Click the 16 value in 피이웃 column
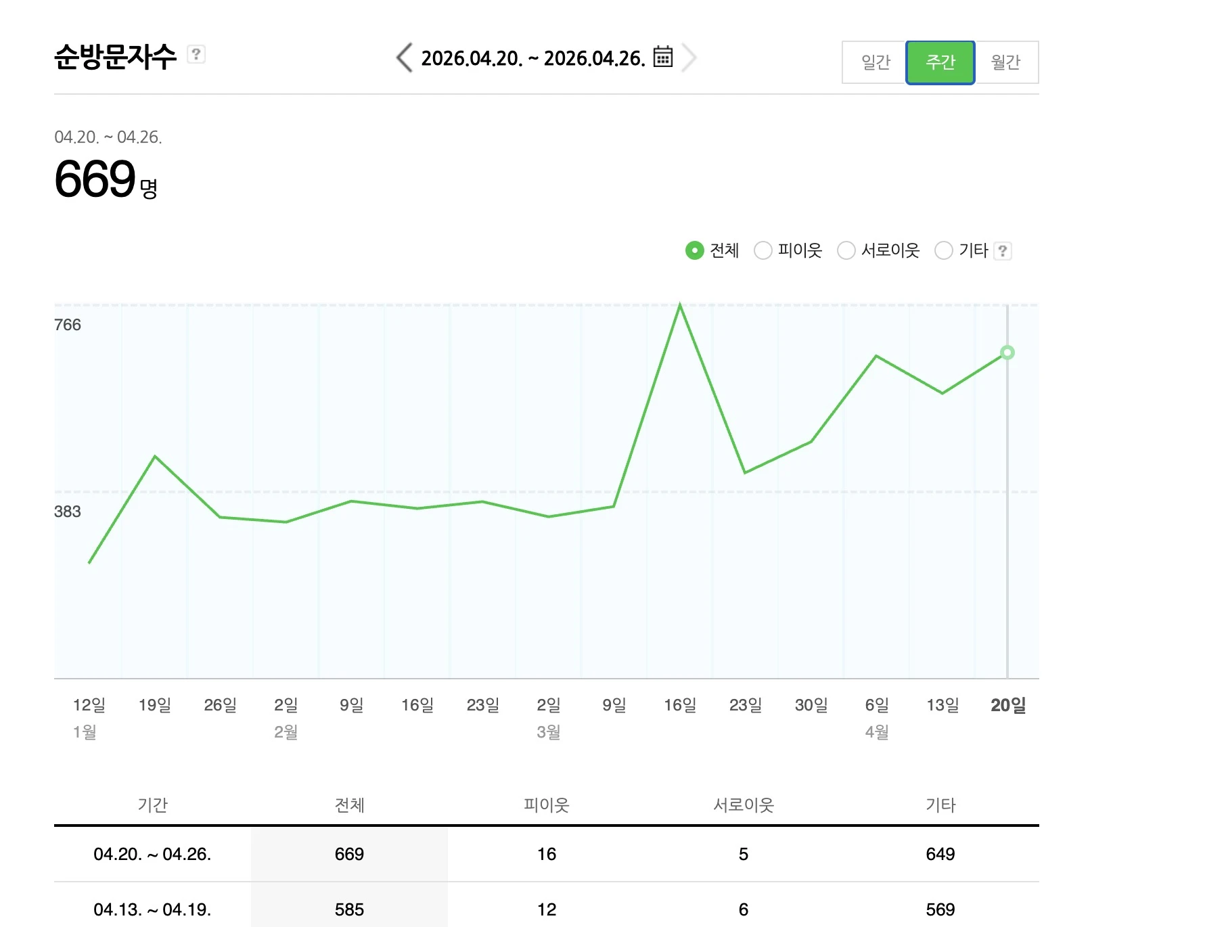Image resolution: width=1226 pixels, height=927 pixels. tap(547, 854)
